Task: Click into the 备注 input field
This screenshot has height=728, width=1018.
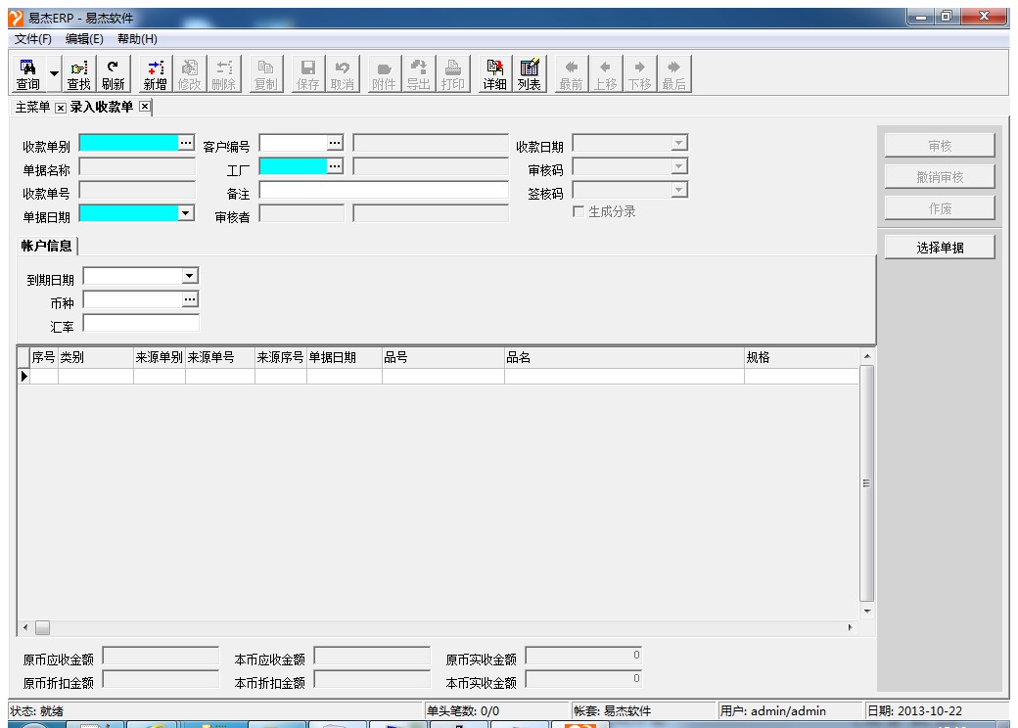Action: [384, 190]
